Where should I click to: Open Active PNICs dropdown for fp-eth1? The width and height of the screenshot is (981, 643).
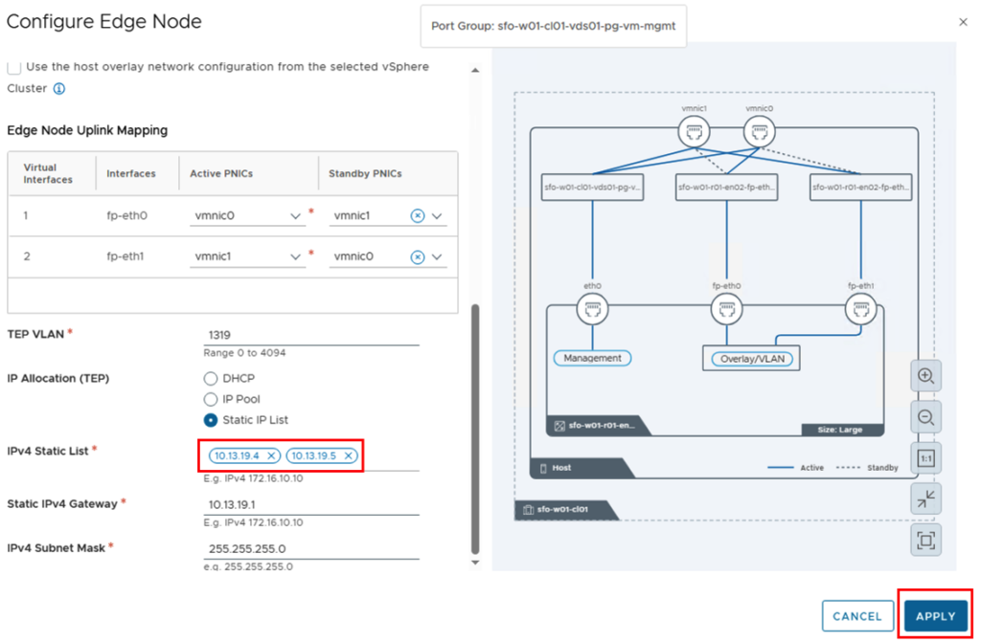(x=296, y=256)
